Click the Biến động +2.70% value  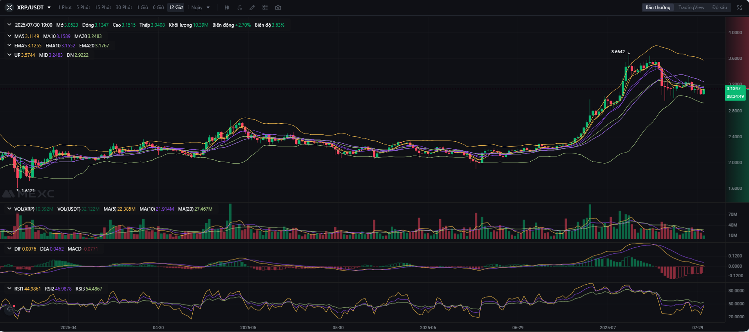(x=243, y=25)
